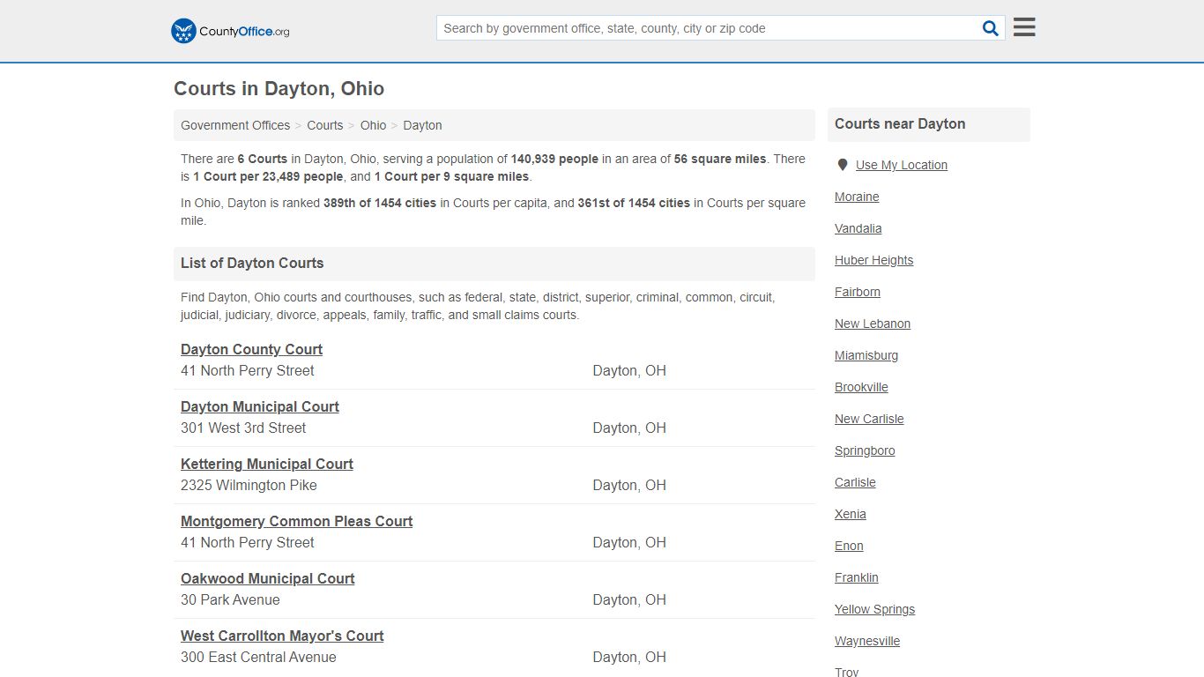
Task: View courts near Waynesville
Action: pos(867,641)
